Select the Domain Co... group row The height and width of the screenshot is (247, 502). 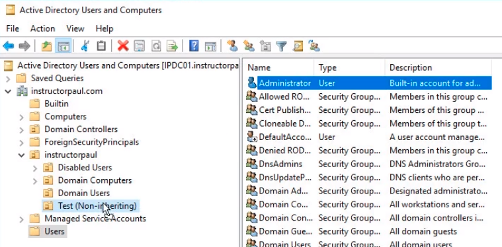click(368, 205)
